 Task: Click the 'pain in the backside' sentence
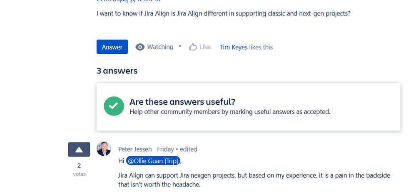254,180
